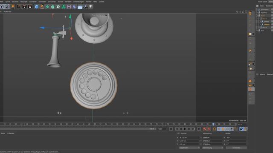Collapse the Null.2 group expander
Image resolution: width=273 pixels, height=153 pixels.
258,18
